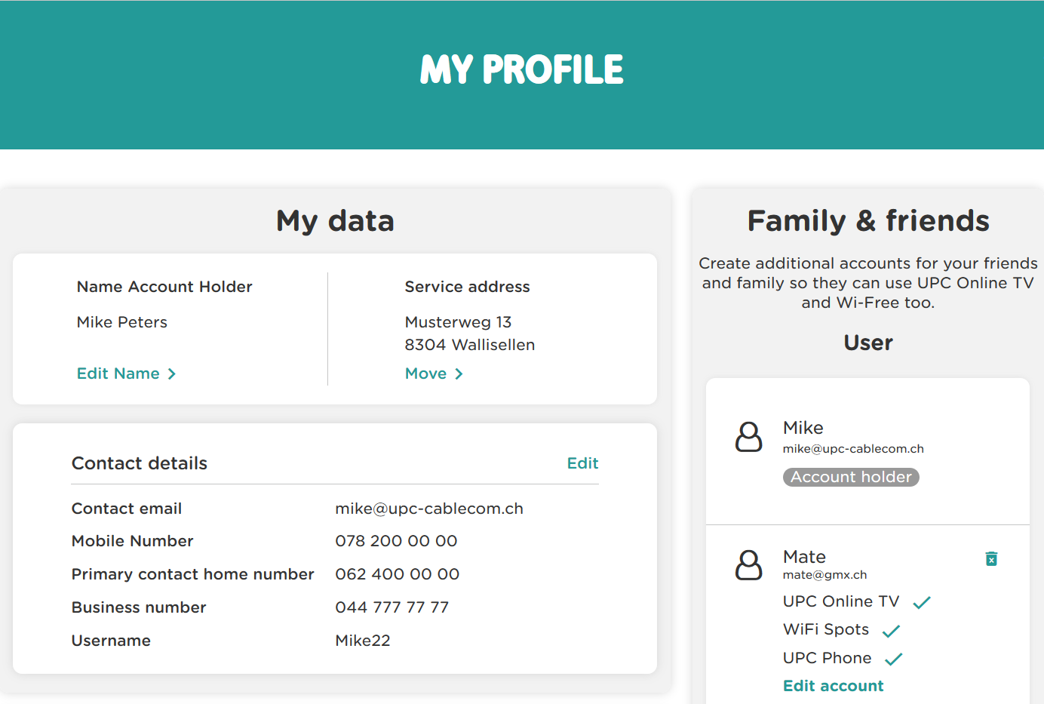Viewport: 1044px width, 704px height.
Task: Click the Family & friends description text
Action: pos(868,283)
